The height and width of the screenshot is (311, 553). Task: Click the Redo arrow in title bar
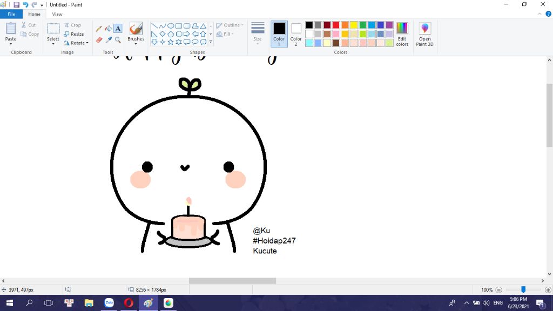pos(34,4)
